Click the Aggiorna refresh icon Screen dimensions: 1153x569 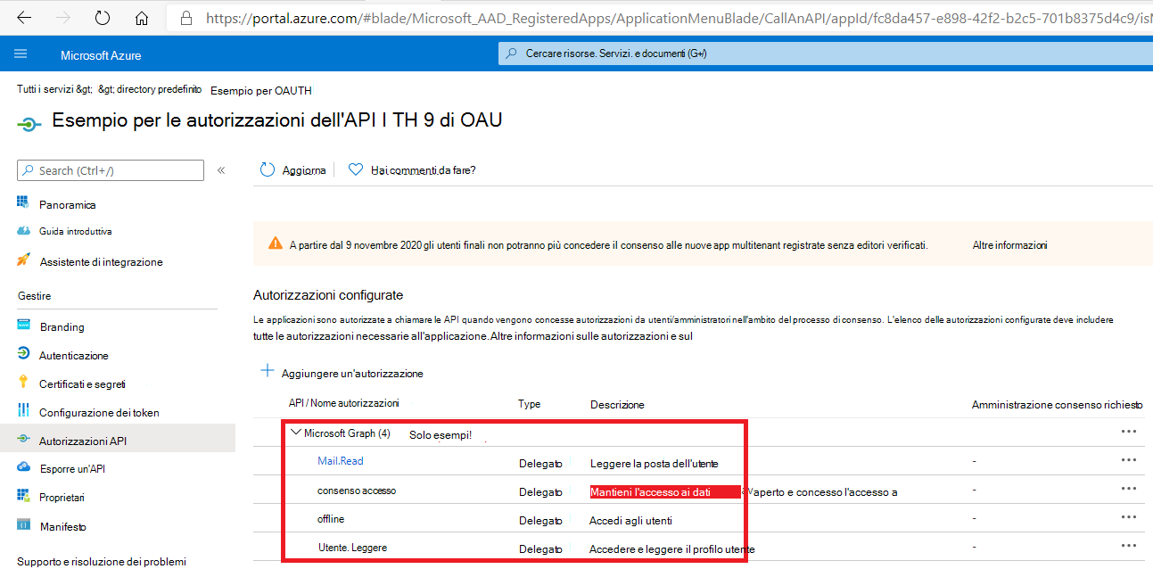point(268,169)
